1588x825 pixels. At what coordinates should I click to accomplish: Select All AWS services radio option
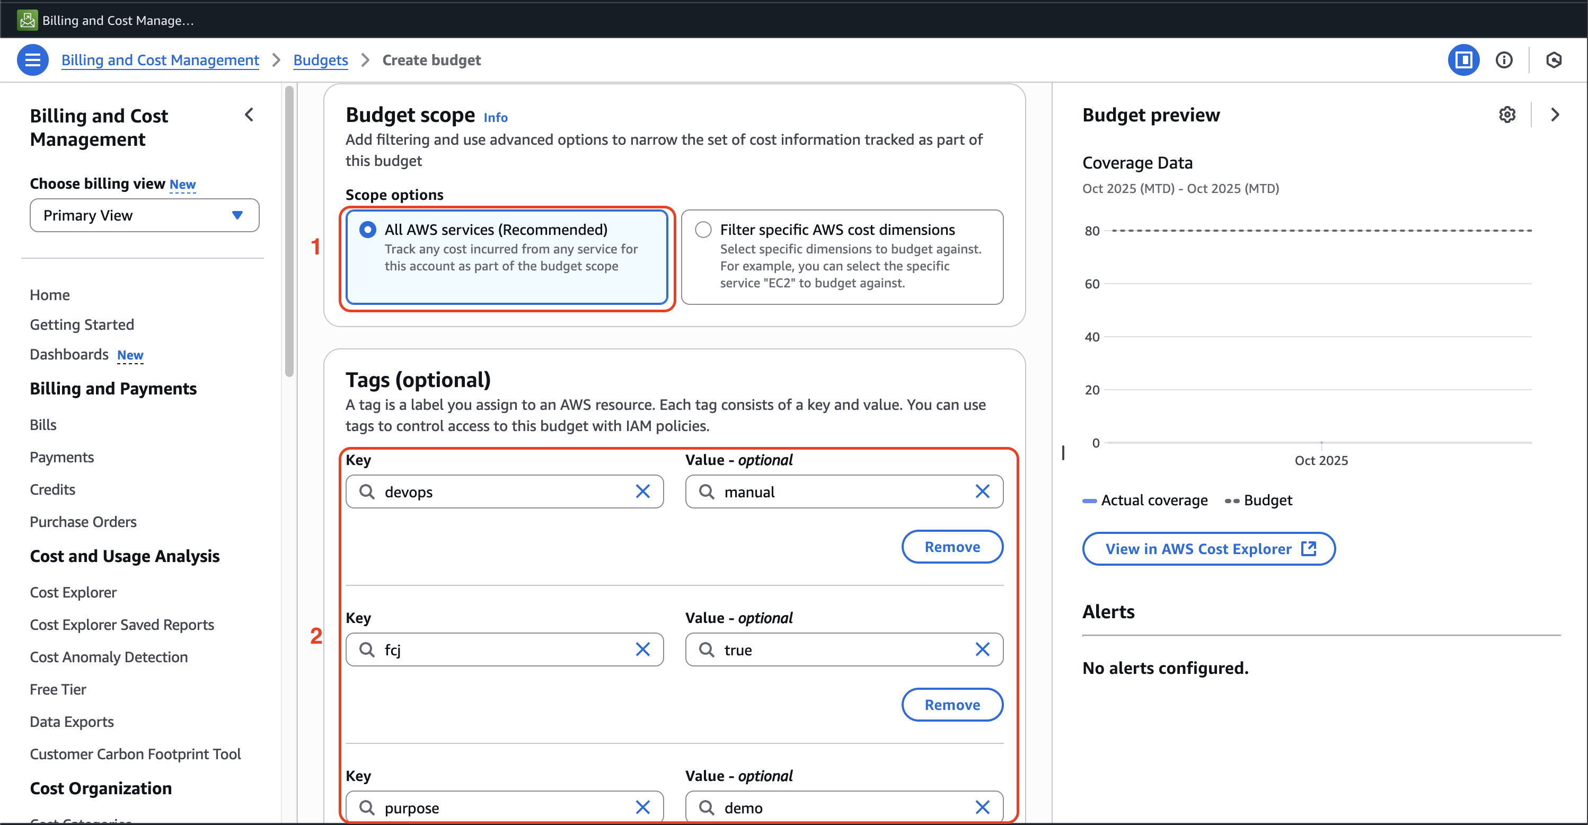pyautogui.click(x=367, y=230)
